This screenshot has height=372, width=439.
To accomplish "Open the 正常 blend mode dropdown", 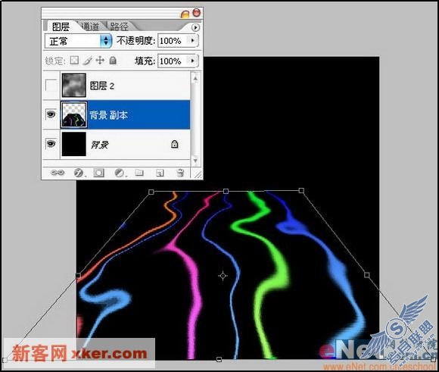I will pyautogui.click(x=78, y=41).
